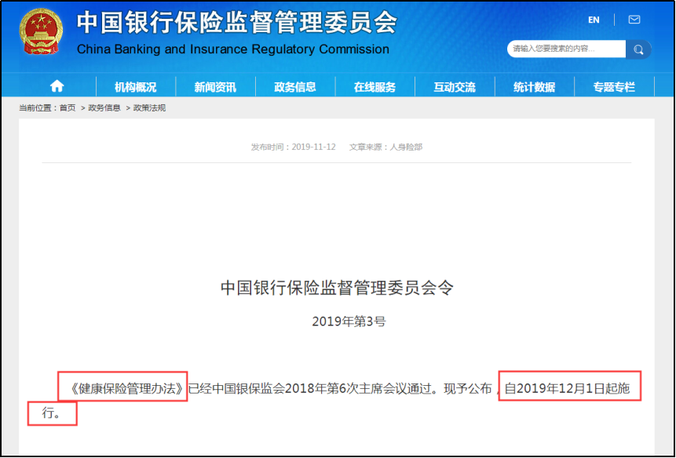
Task: Open the 专题专栏 menu
Action: pyautogui.click(x=614, y=87)
